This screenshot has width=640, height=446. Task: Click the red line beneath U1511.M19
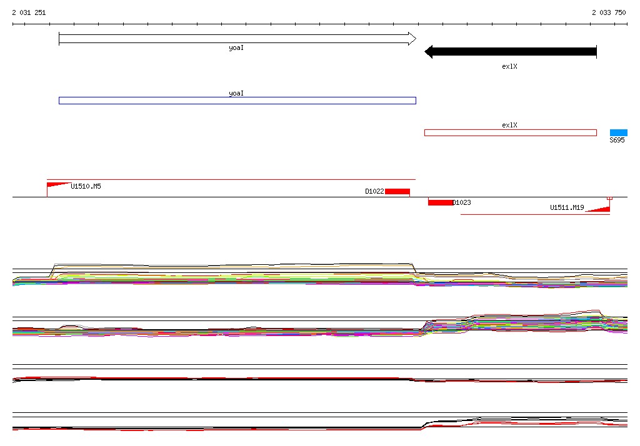[x=535, y=214]
